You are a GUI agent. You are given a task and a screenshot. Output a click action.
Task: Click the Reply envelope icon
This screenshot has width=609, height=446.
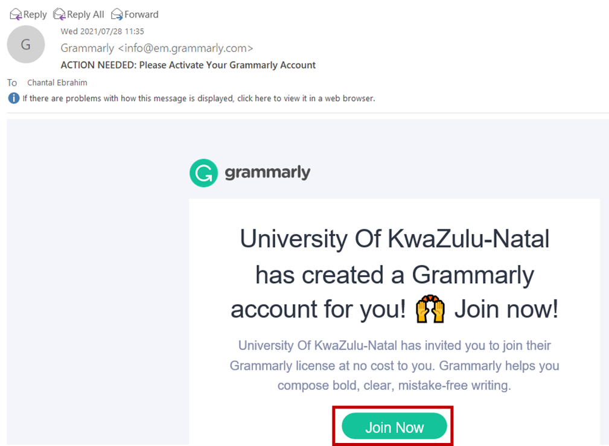(16, 14)
